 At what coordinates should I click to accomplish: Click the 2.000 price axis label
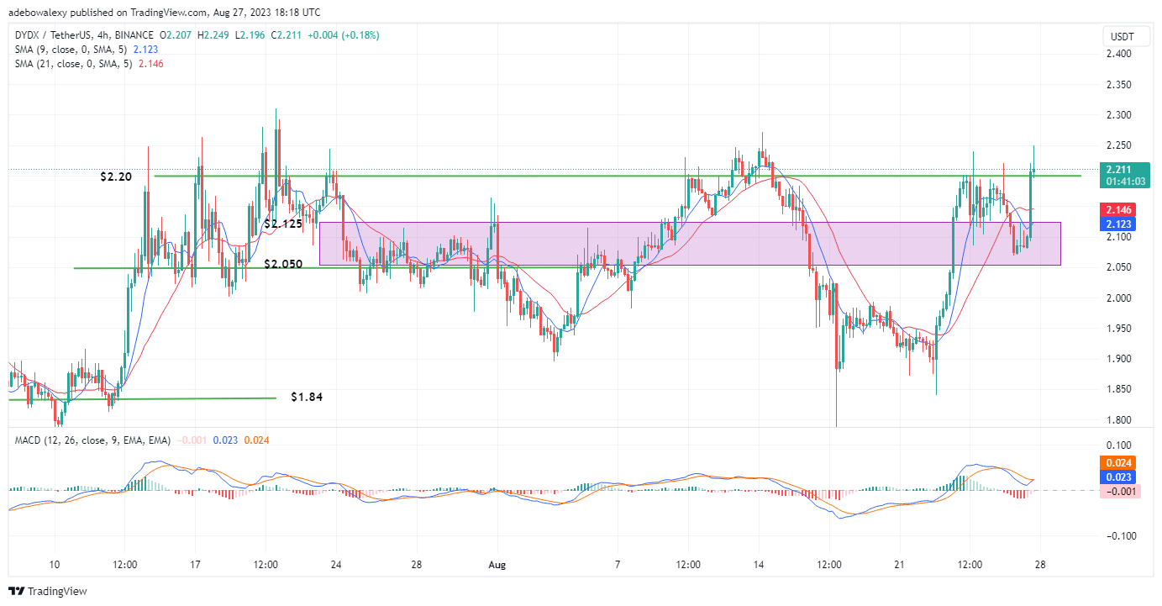1120,298
